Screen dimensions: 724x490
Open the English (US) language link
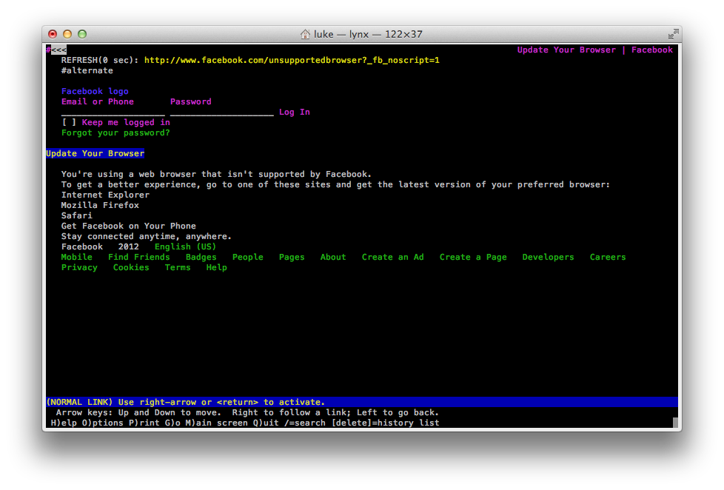pyautogui.click(x=185, y=247)
